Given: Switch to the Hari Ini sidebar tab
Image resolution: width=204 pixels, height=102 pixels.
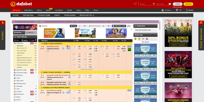Looking at the screenshot, I should pos(25,40).
